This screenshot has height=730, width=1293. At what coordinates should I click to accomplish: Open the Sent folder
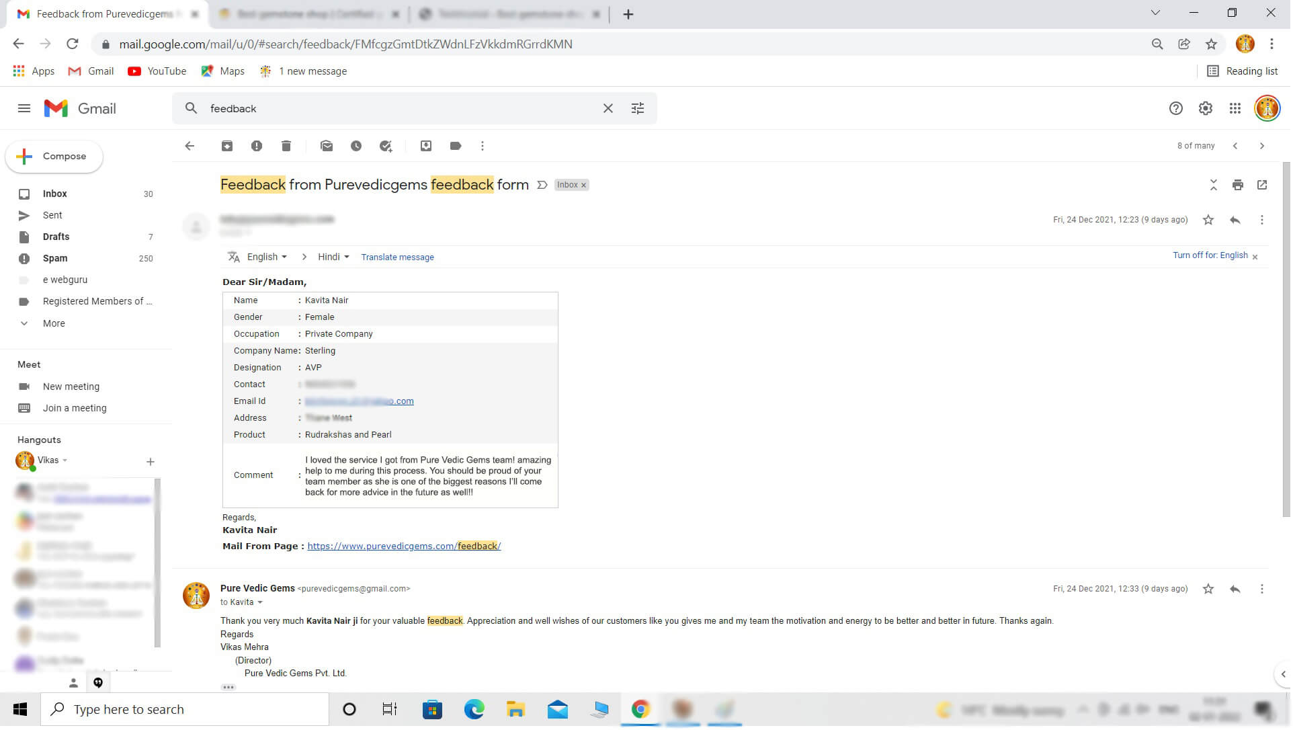[x=86, y=216]
